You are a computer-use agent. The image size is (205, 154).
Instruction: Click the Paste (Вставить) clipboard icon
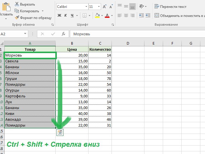tap(6, 6)
